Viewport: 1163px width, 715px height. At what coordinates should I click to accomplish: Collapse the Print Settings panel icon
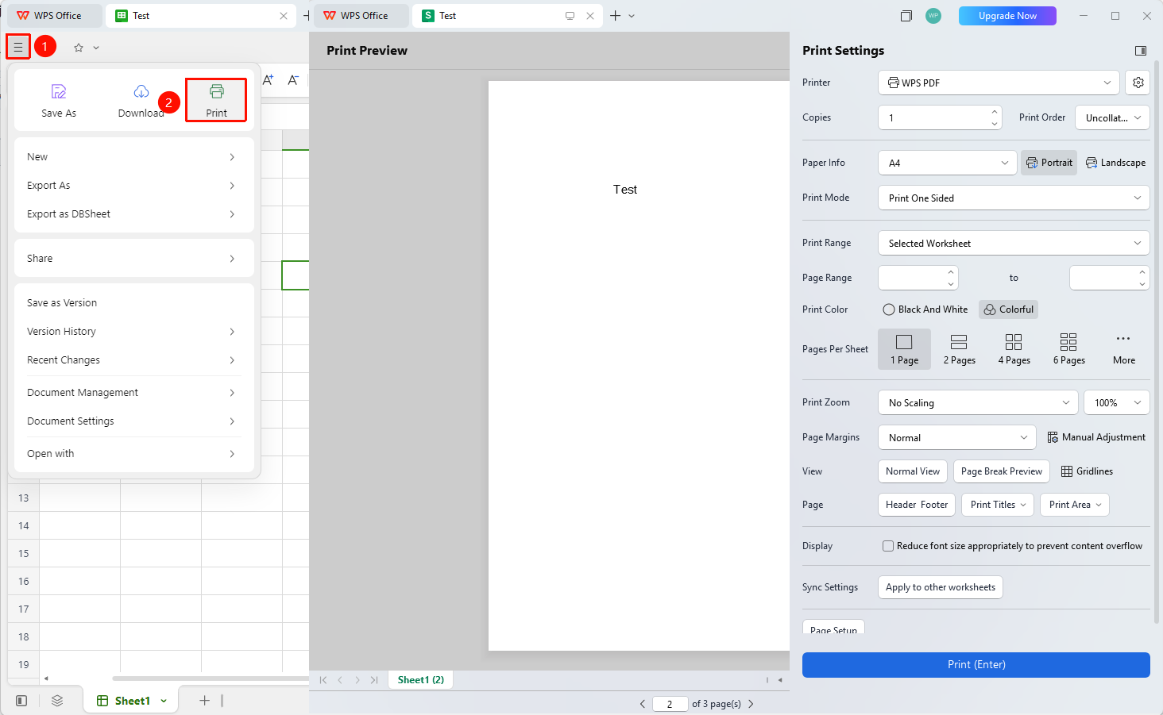coord(1141,51)
